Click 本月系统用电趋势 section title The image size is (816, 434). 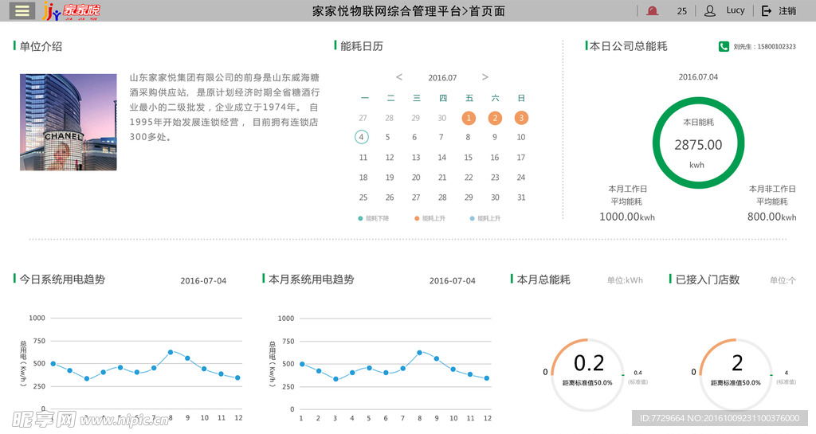pos(312,279)
